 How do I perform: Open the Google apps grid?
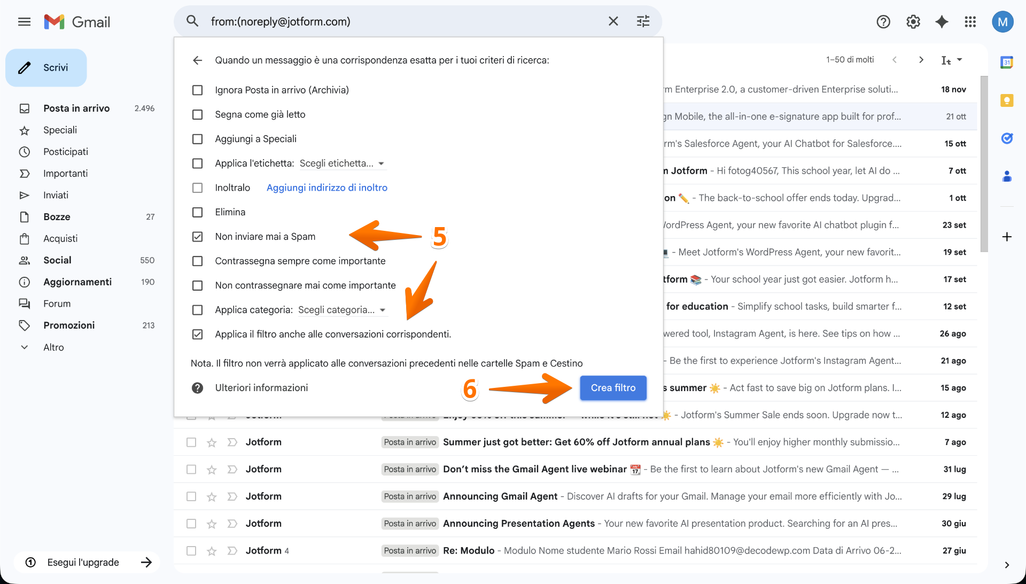pyautogui.click(x=970, y=22)
